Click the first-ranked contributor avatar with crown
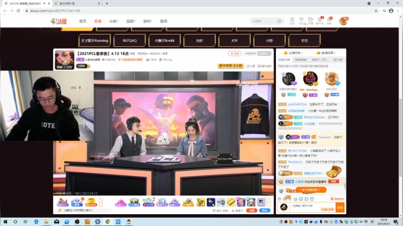The width and height of the screenshot is (403, 226). click(x=311, y=78)
